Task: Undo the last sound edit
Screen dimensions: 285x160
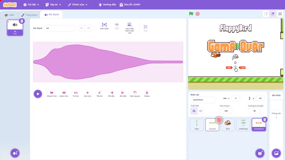Action: [82, 28]
